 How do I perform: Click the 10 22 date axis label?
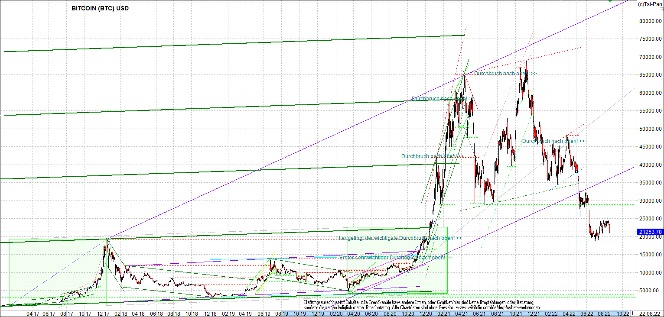click(623, 314)
